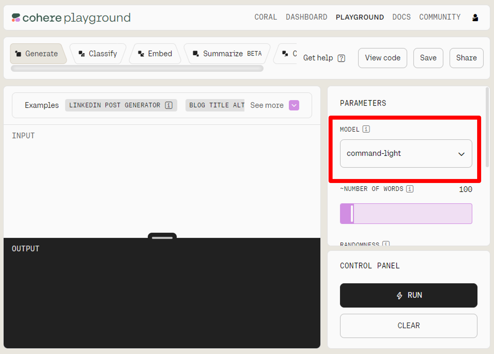This screenshot has width=494, height=354.
Task: Click the Save button
Action: pos(428,58)
